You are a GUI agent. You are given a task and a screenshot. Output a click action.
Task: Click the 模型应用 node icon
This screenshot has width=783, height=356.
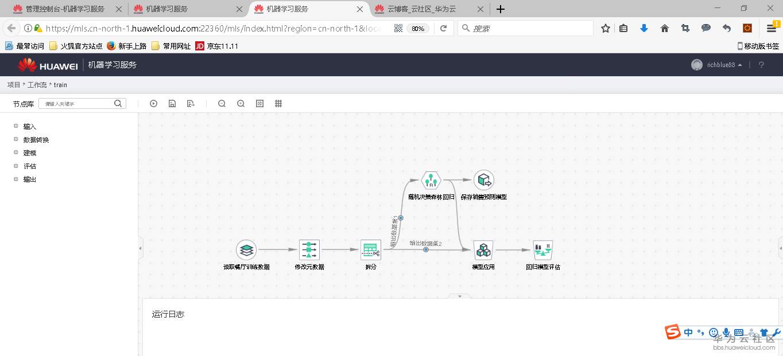point(483,250)
